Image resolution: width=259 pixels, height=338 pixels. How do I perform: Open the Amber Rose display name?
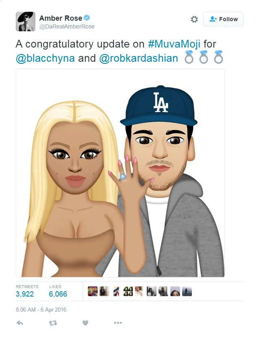[61, 18]
